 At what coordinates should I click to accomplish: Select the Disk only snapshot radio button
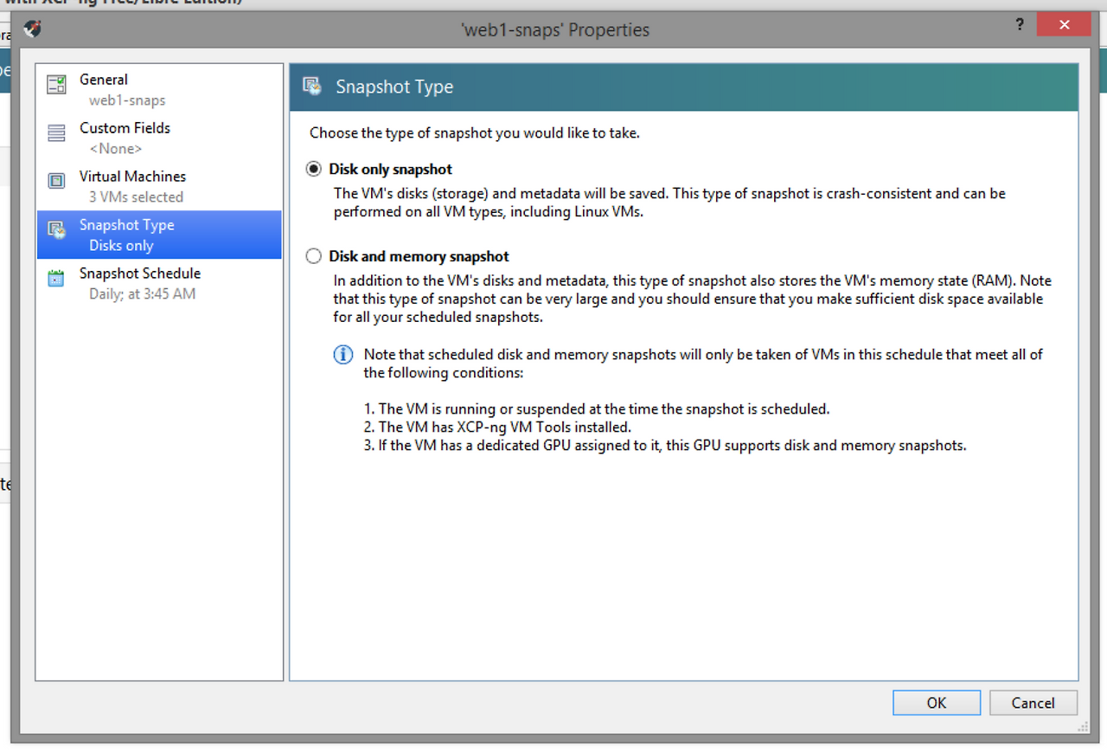314,170
